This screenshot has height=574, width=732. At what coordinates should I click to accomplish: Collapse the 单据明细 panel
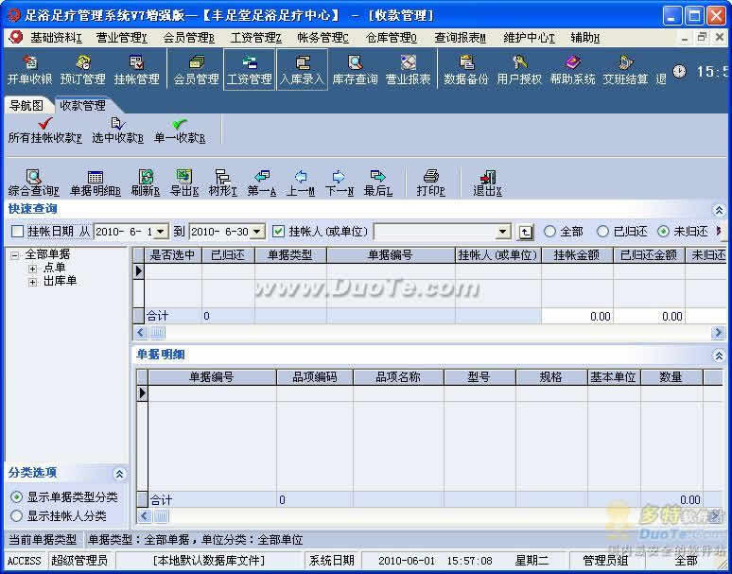719,357
